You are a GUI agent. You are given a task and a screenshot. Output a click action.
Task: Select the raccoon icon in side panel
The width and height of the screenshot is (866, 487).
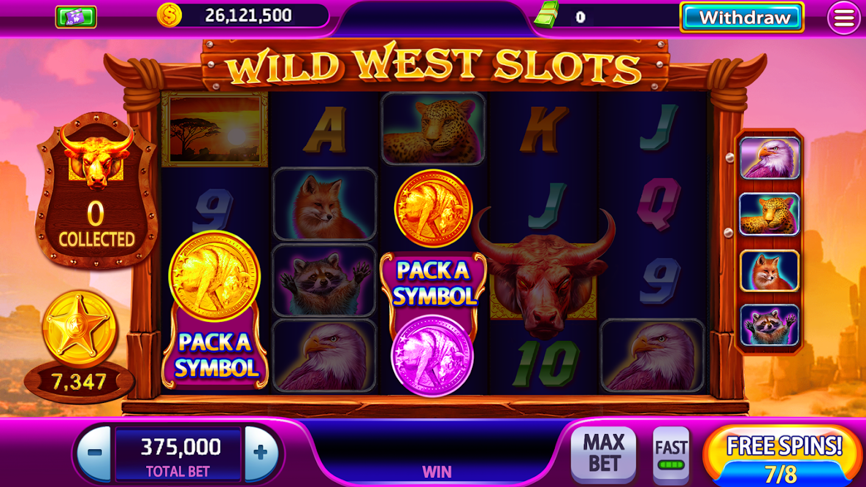769,325
